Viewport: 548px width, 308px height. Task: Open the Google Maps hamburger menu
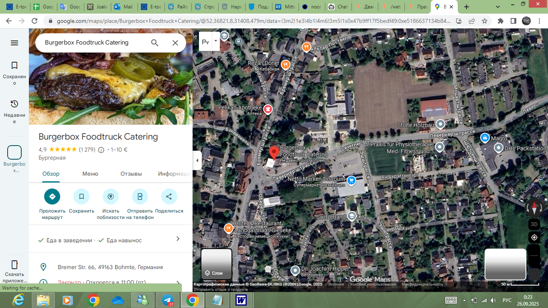pyautogui.click(x=14, y=43)
